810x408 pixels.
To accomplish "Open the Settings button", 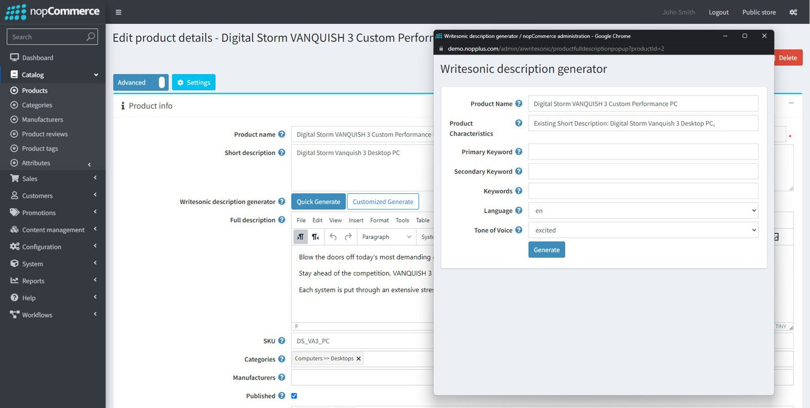I will tap(193, 83).
